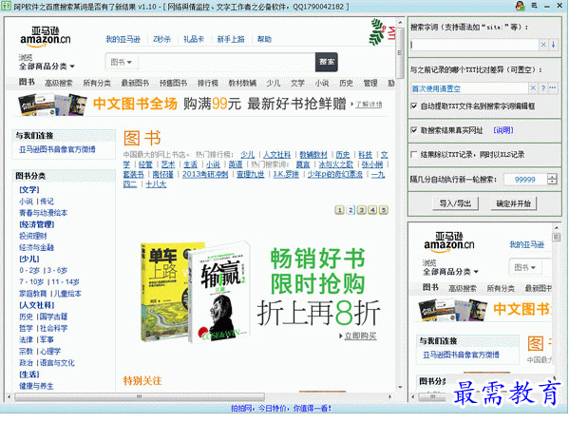
Task: Expand 全部商品分类 menu in main browser
Action: coord(47,67)
